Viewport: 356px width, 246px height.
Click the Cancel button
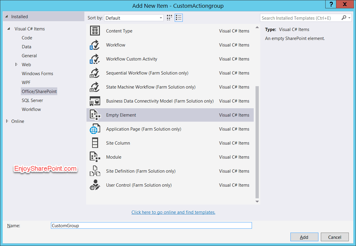[x=335, y=237]
